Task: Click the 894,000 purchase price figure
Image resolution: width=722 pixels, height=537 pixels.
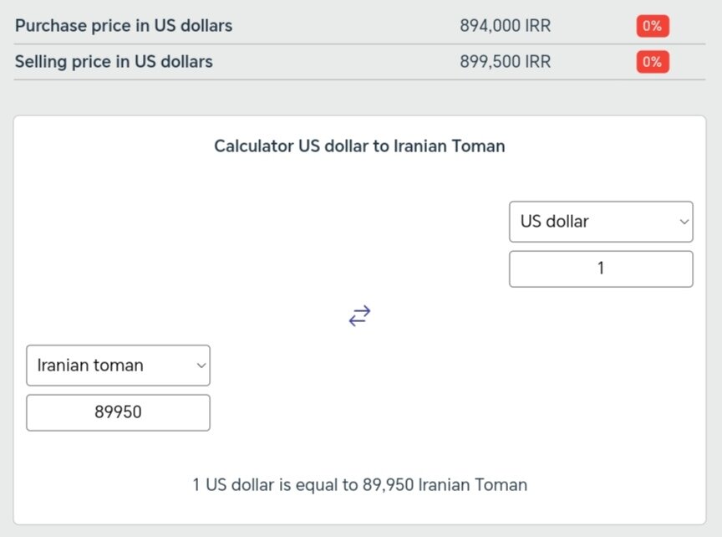Action: coord(490,26)
